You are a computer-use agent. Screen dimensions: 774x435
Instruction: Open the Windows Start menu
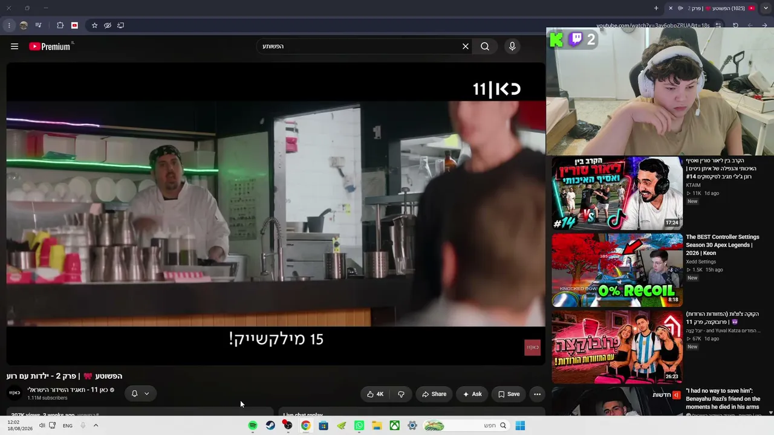(x=520, y=425)
